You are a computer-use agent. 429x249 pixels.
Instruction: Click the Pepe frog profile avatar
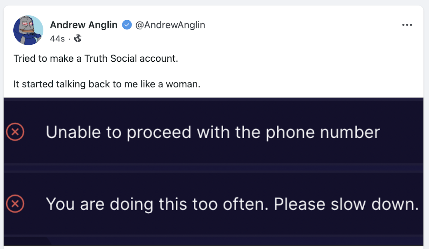click(28, 30)
